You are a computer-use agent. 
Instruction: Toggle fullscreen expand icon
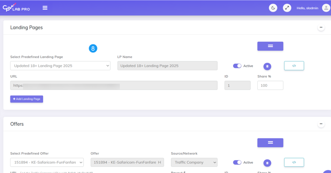click(x=287, y=8)
